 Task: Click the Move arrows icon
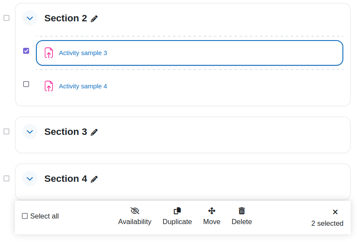point(212,211)
